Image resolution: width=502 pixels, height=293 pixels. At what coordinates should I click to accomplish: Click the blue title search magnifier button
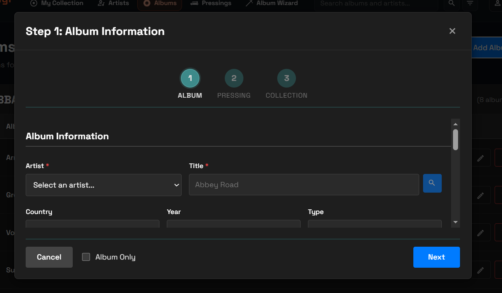[432, 183]
